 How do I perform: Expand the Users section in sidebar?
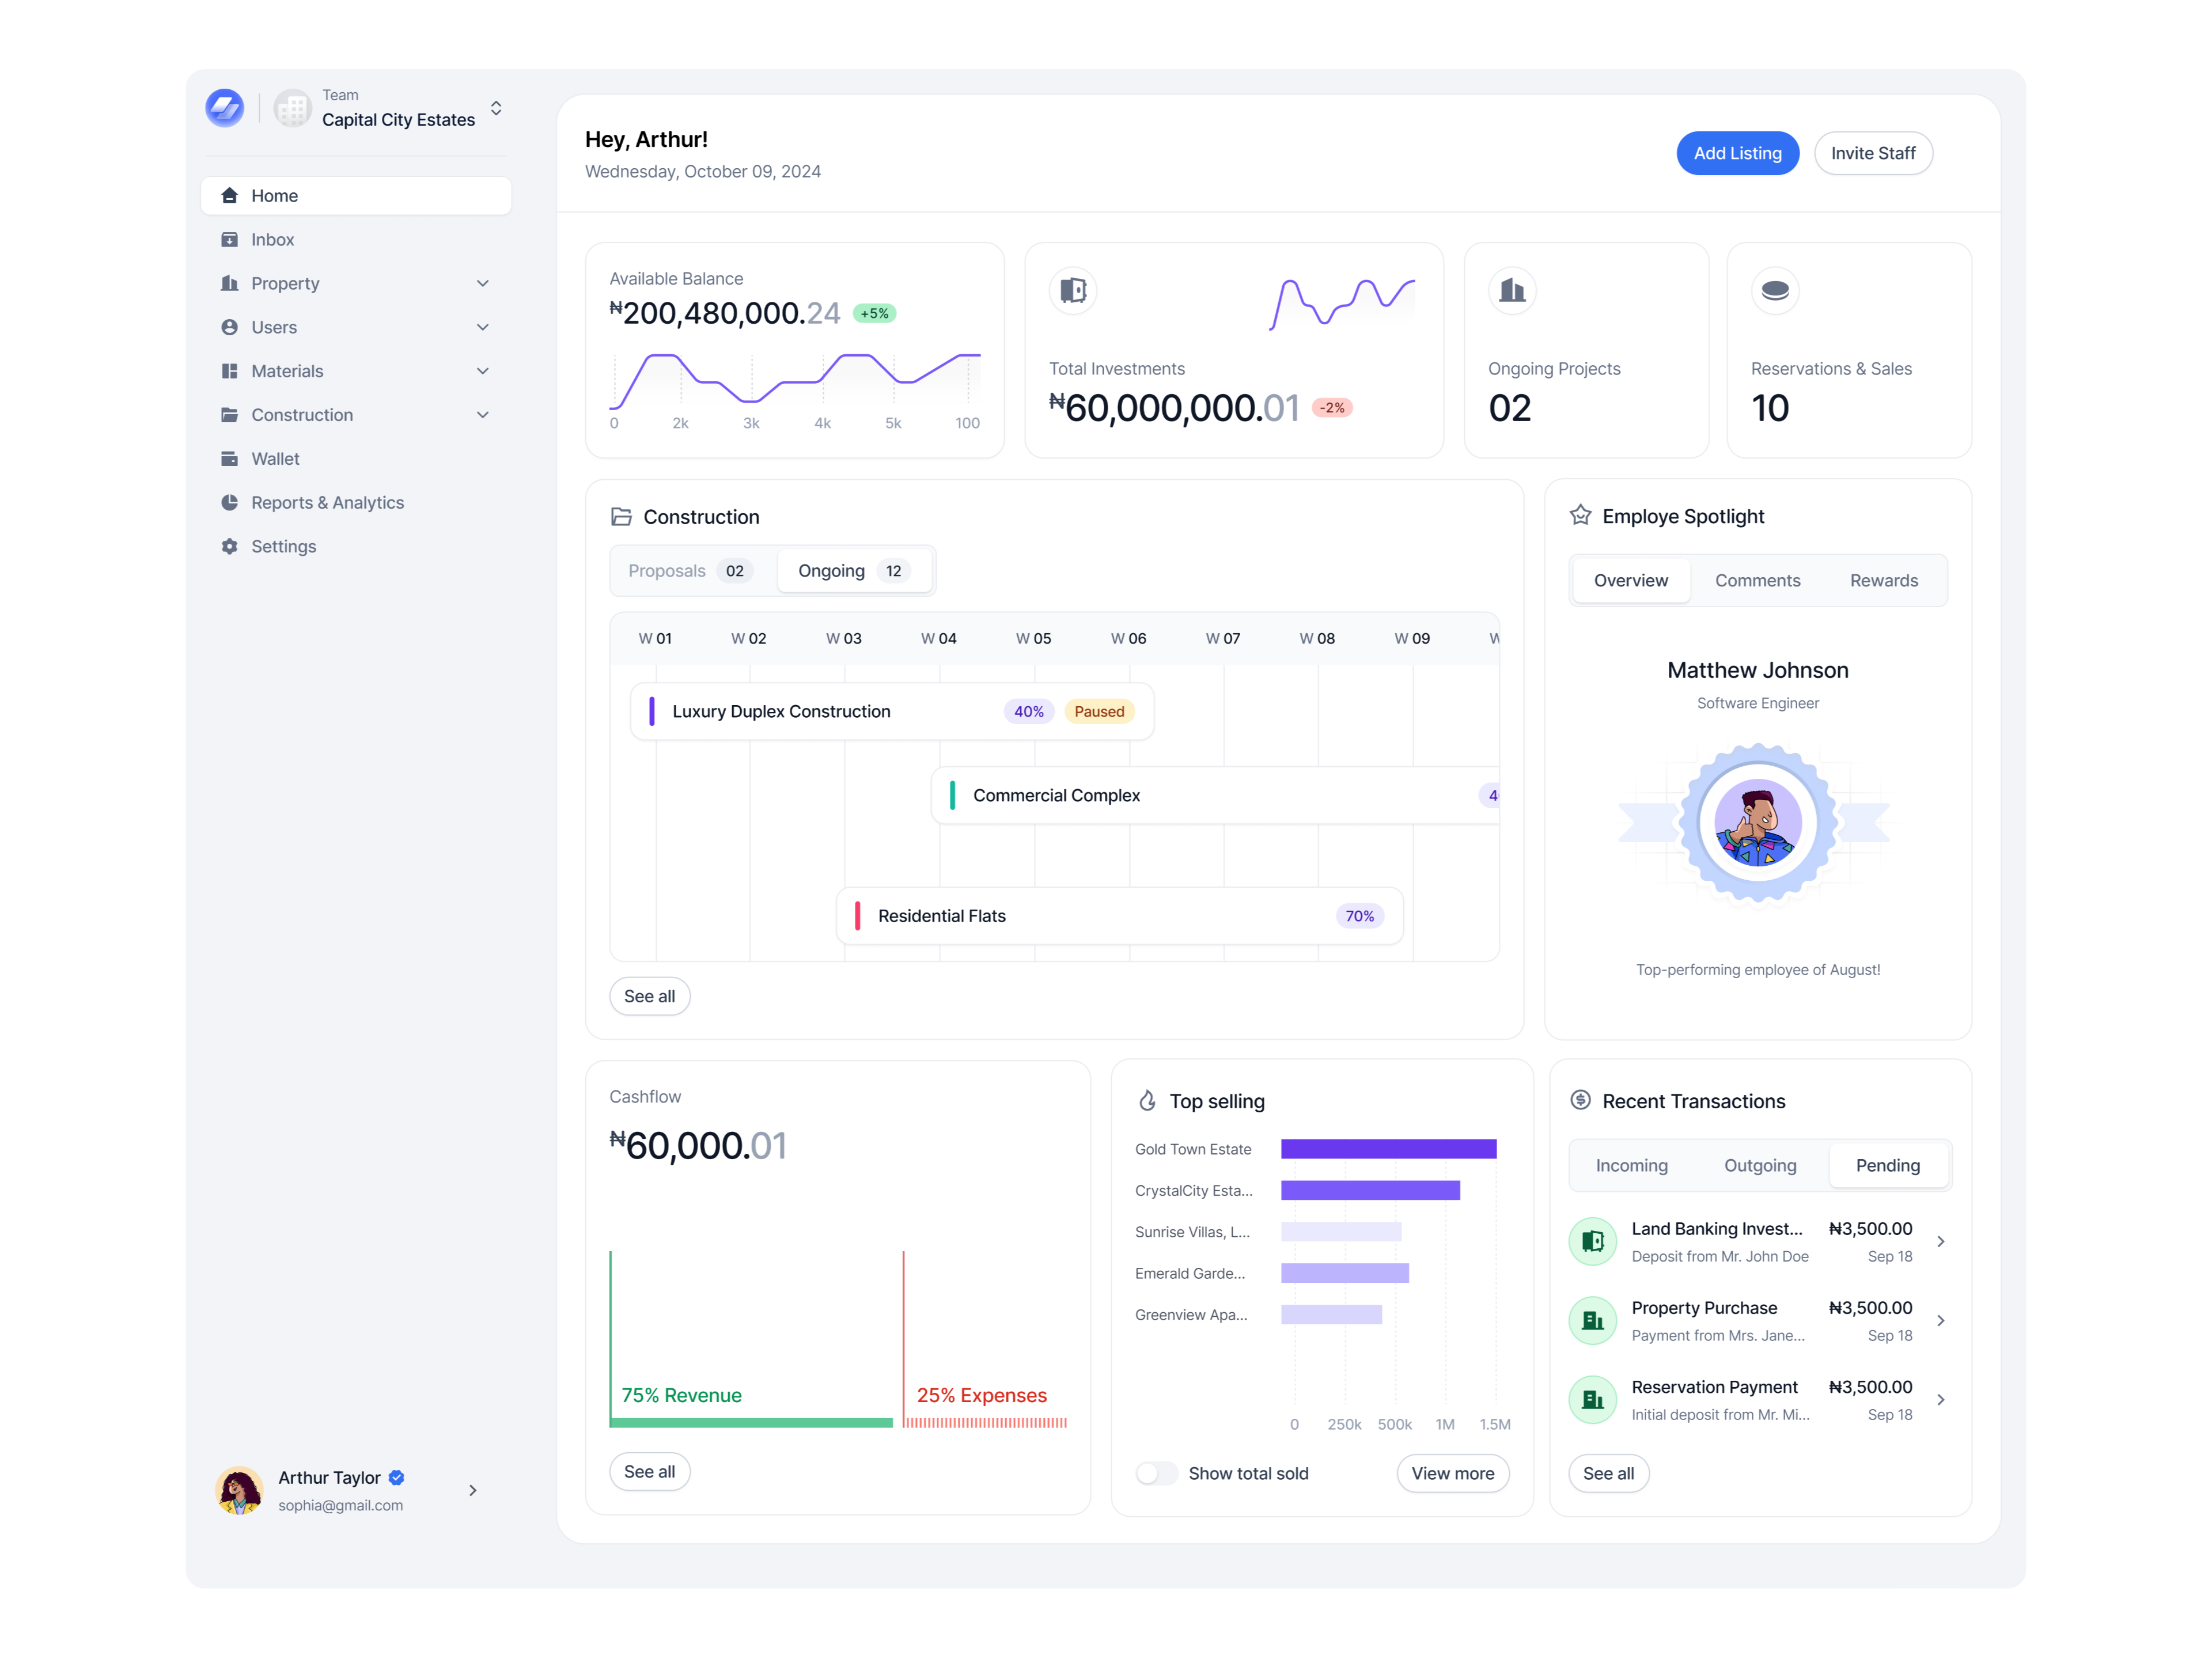click(x=273, y=327)
